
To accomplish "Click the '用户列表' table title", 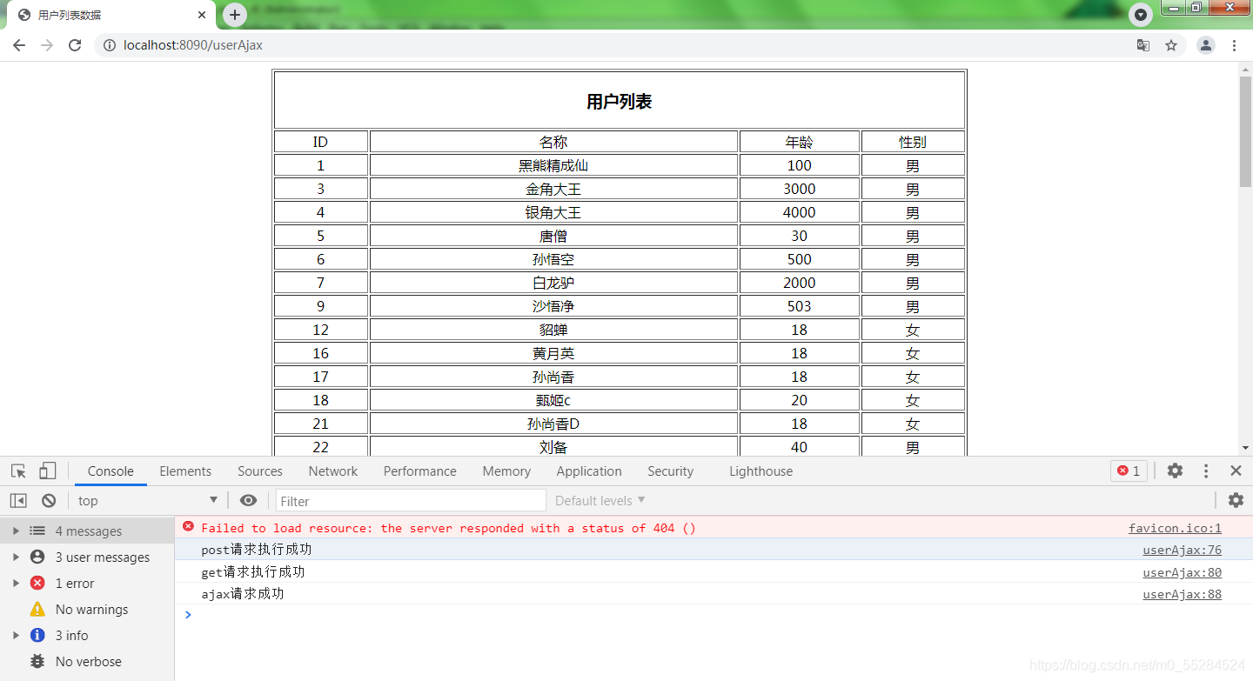I will [x=619, y=102].
